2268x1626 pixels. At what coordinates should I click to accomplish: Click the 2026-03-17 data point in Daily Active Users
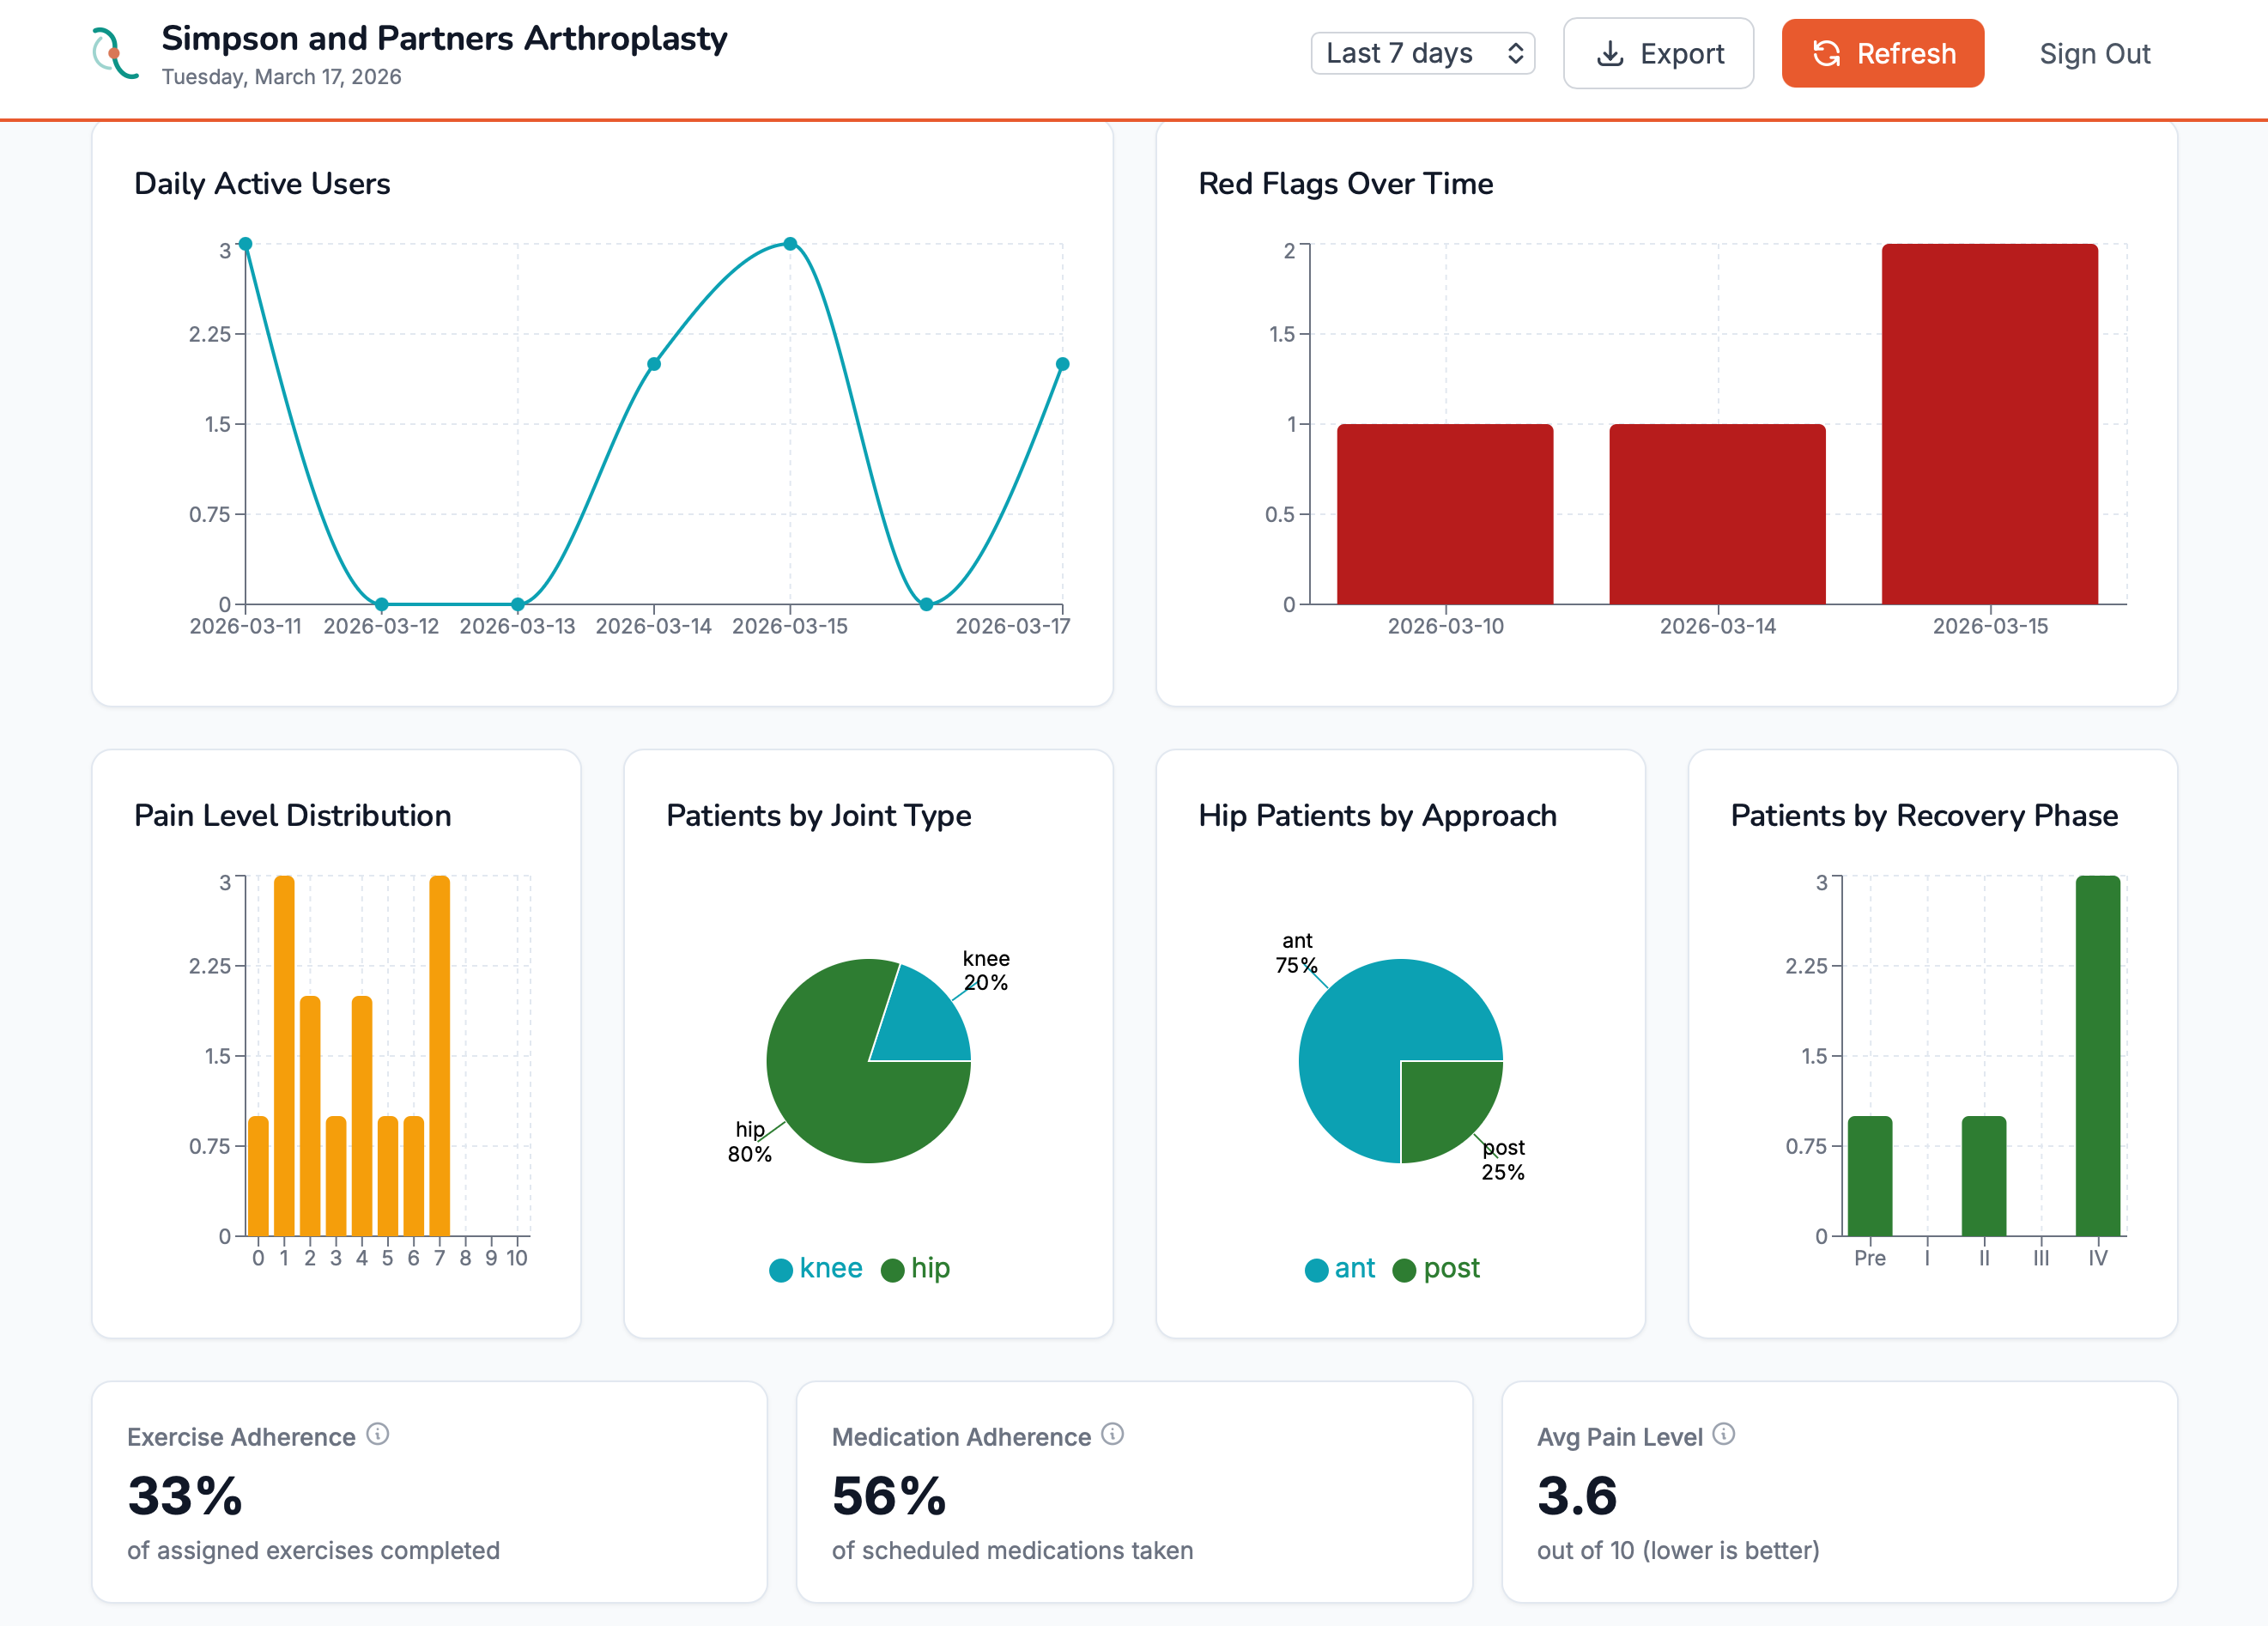click(x=1062, y=364)
